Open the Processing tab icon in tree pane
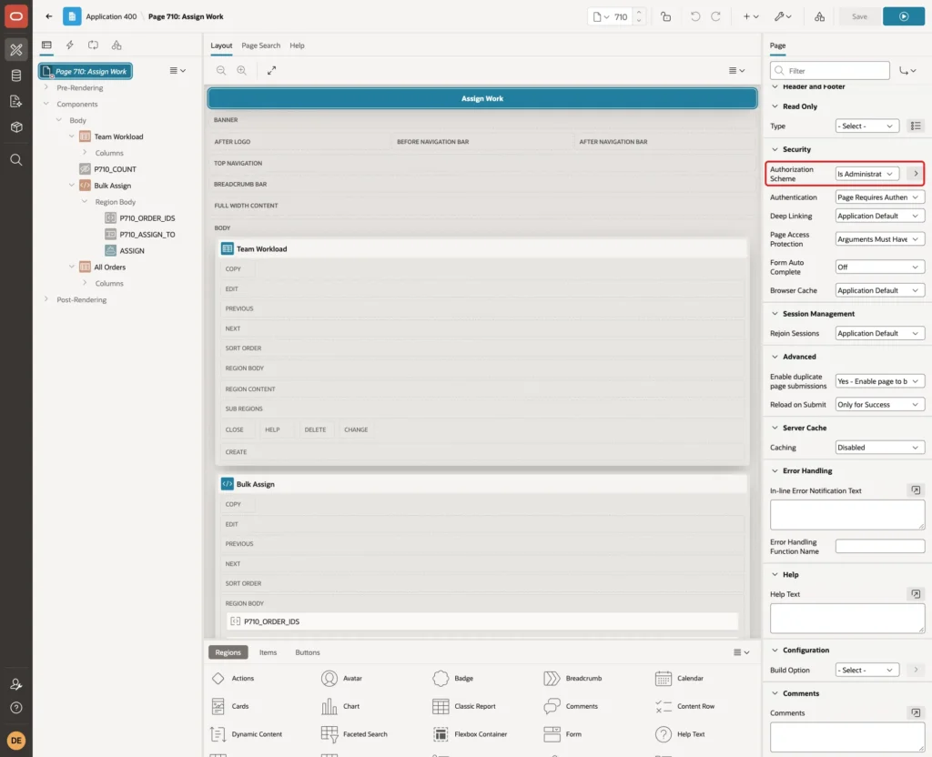Viewport: 932px width, 757px height. click(x=94, y=45)
